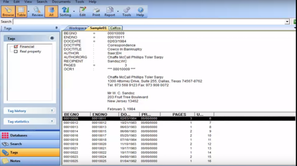
Task: Open the Edit tool
Action: point(82,11)
